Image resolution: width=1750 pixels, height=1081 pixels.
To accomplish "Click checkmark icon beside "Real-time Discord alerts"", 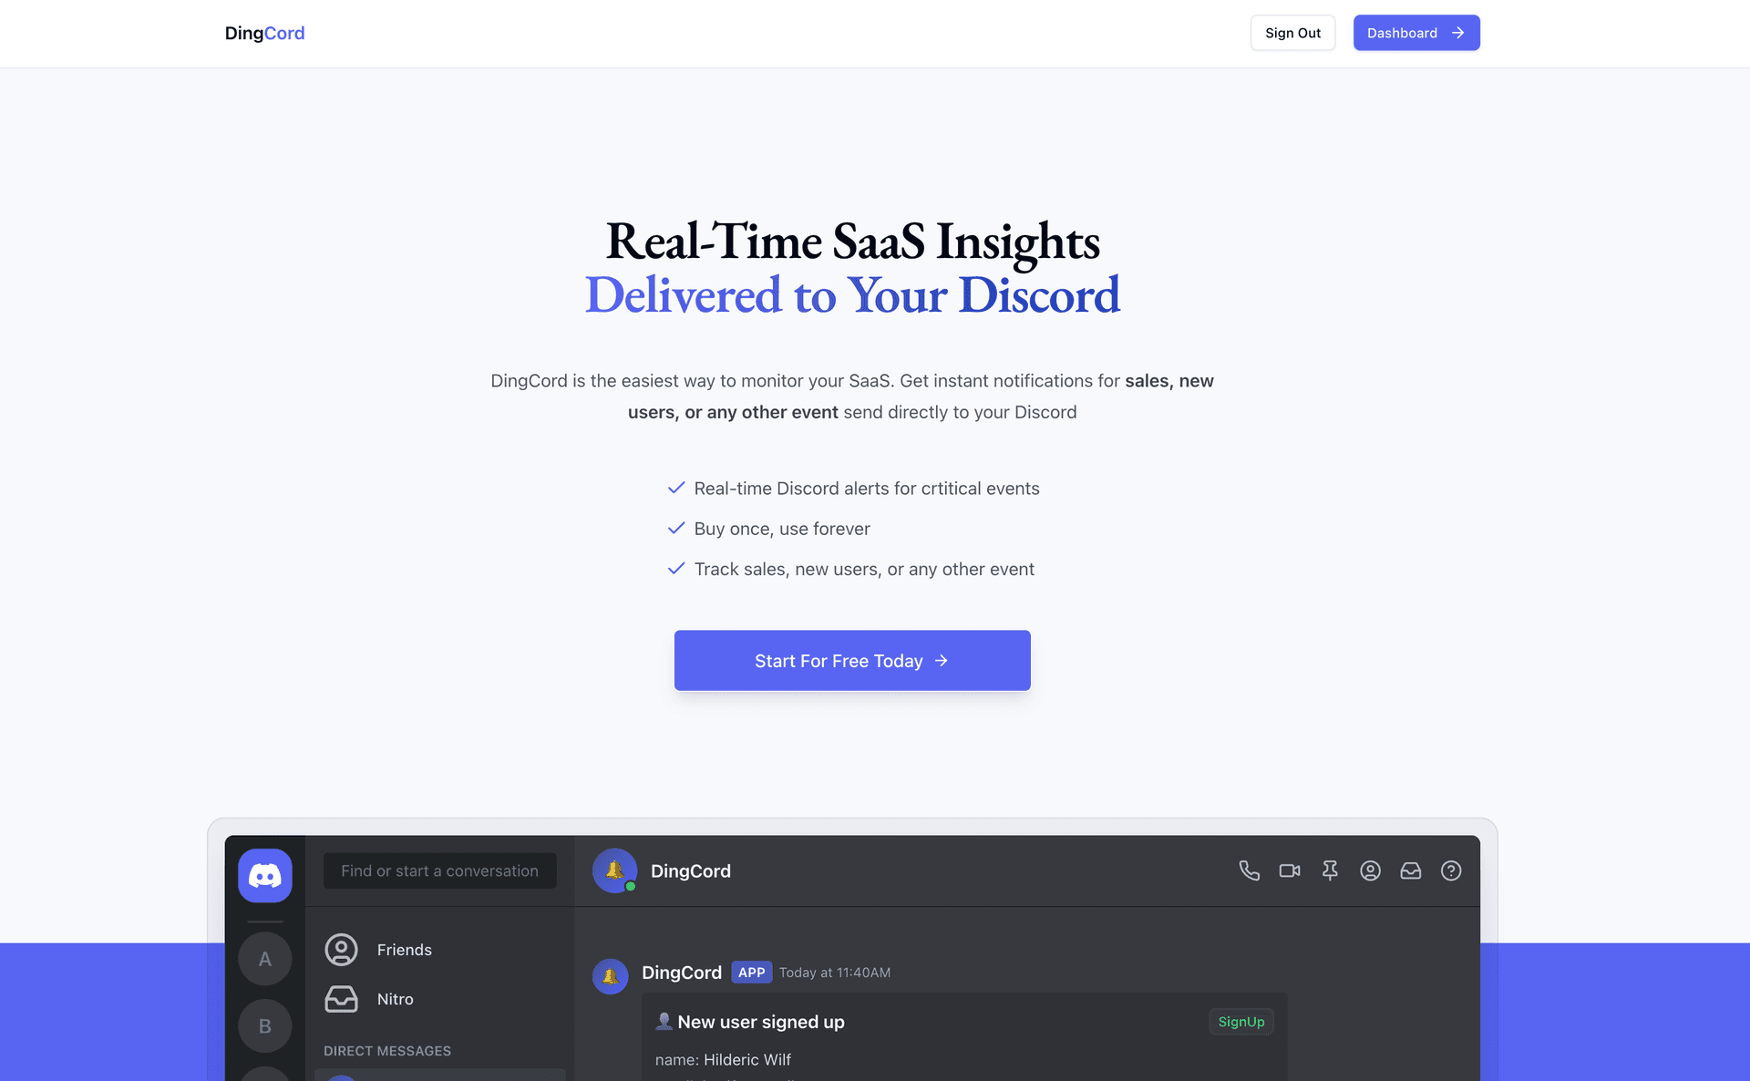I will pyautogui.click(x=676, y=488).
